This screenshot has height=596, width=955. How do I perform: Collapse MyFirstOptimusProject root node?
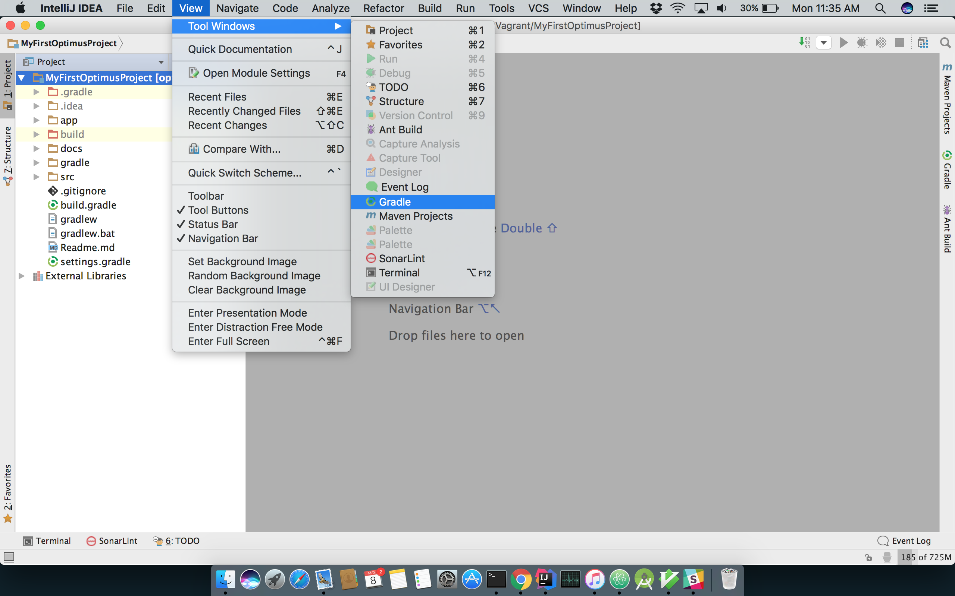21,77
